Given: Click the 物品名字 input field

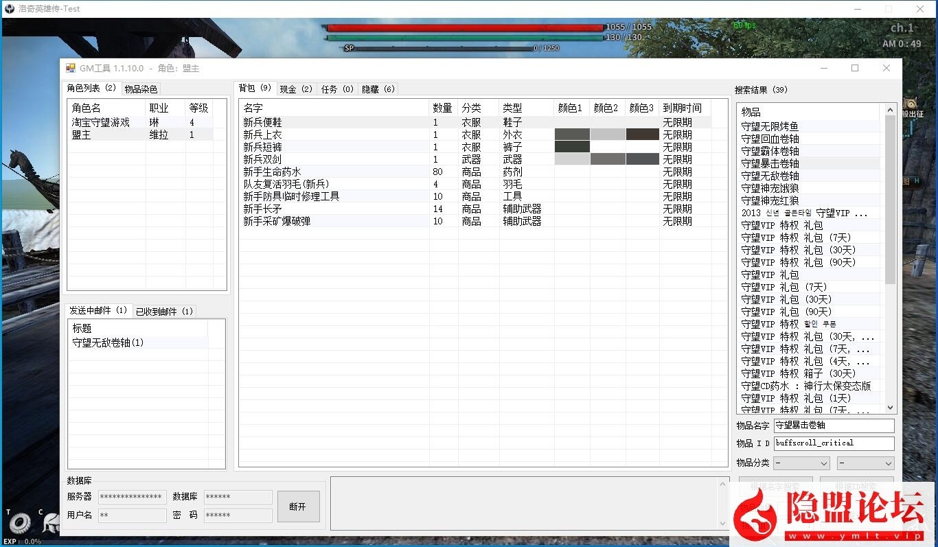Looking at the screenshot, I should tap(834, 426).
